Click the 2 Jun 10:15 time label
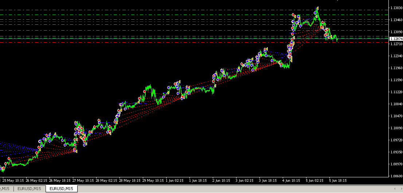Screen dimensions: 403x193 pyautogui.click(x=222, y=181)
